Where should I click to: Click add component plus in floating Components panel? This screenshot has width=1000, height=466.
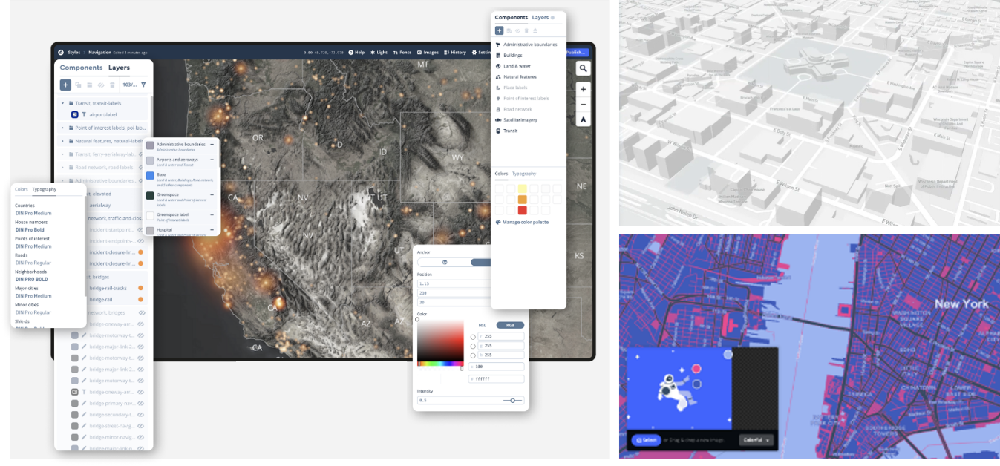tap(499, 30)
